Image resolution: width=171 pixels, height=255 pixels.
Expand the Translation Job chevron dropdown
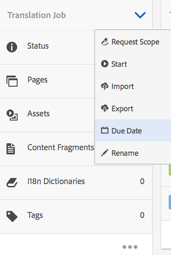(140, 15)
